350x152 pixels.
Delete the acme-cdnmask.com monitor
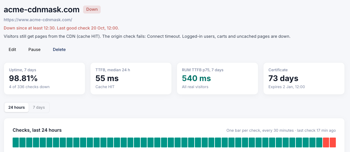59,49
